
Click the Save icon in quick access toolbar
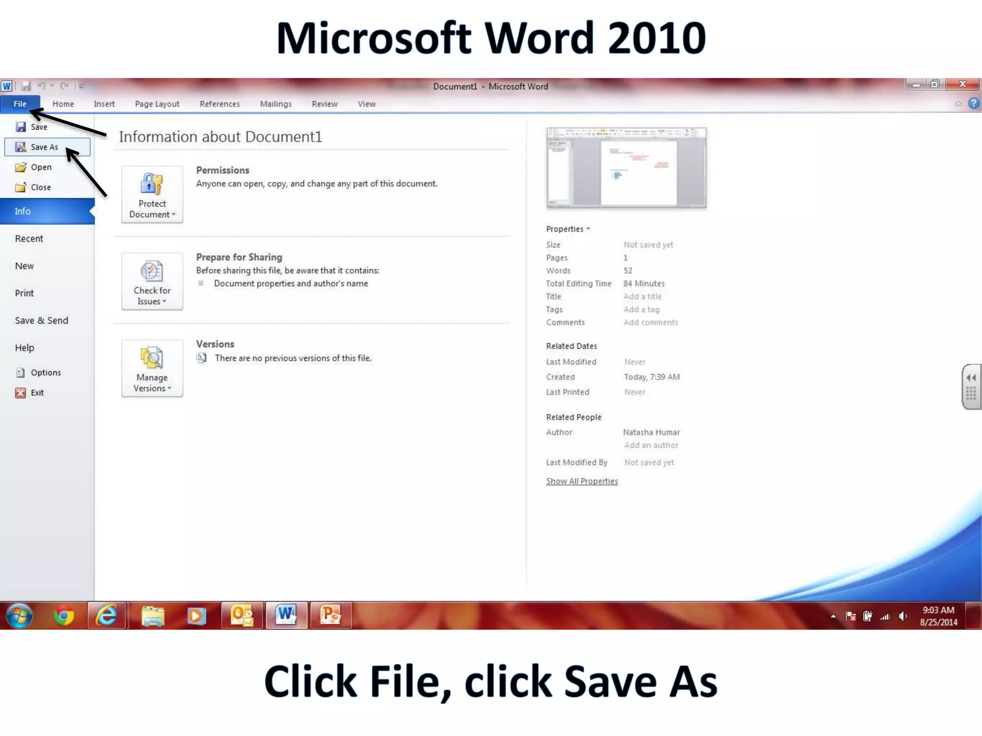click(x=26, y=86)
